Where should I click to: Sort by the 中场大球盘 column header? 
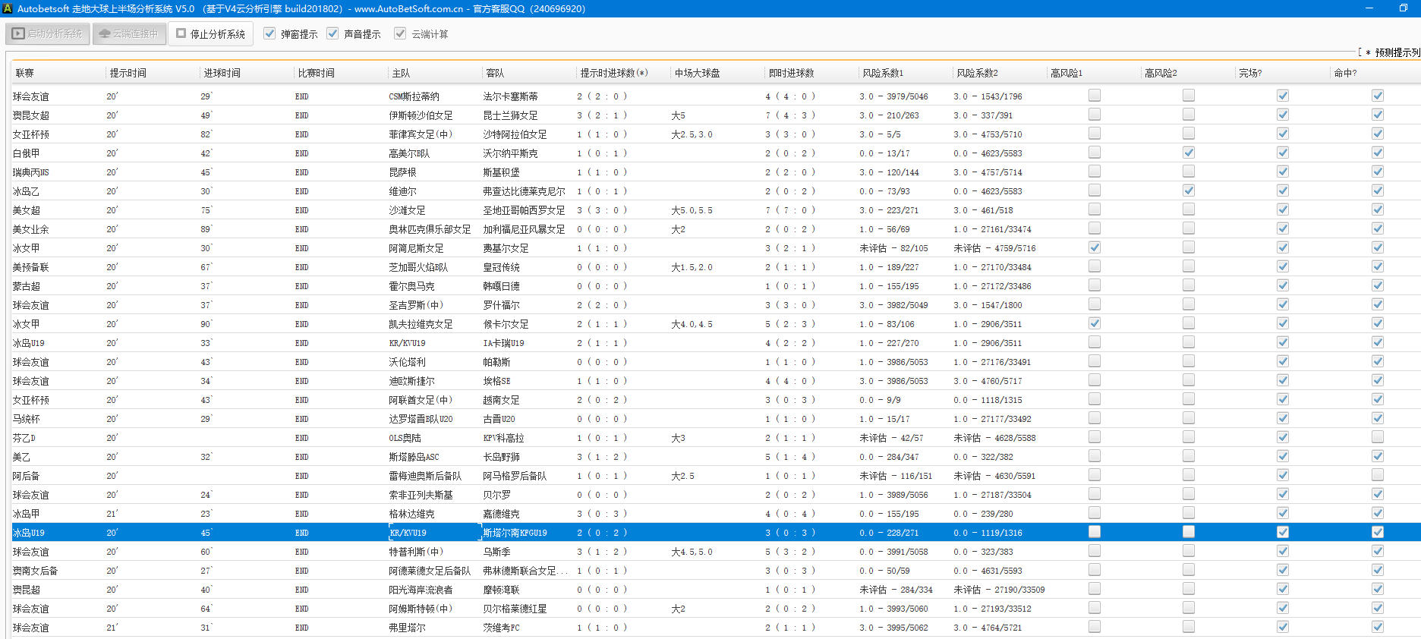coord(697,73)
